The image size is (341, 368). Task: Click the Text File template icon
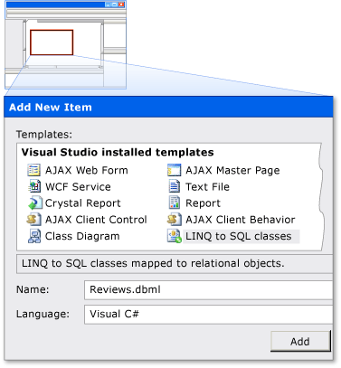[x=175, y=186]
